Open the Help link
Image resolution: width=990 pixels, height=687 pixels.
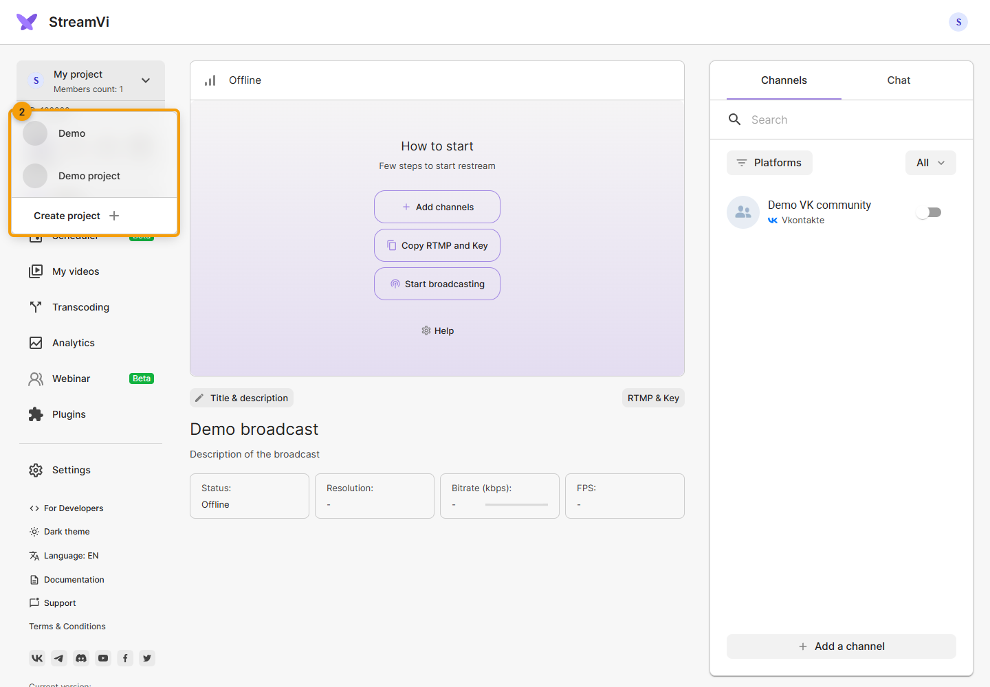coord(437,330)
